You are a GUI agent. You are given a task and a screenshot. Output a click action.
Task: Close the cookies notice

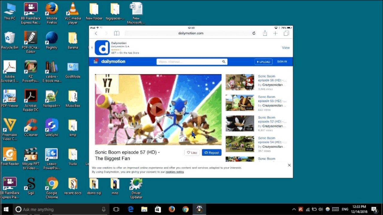tap(289, 165)
